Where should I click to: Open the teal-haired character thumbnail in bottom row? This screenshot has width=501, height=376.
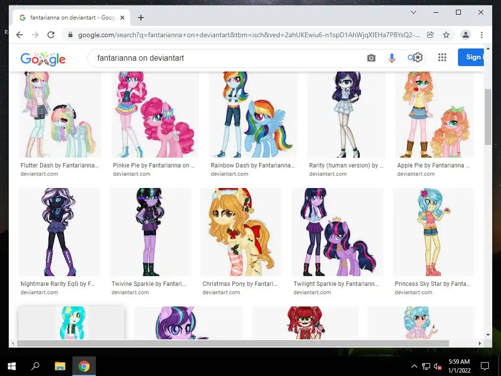point(71,323)
